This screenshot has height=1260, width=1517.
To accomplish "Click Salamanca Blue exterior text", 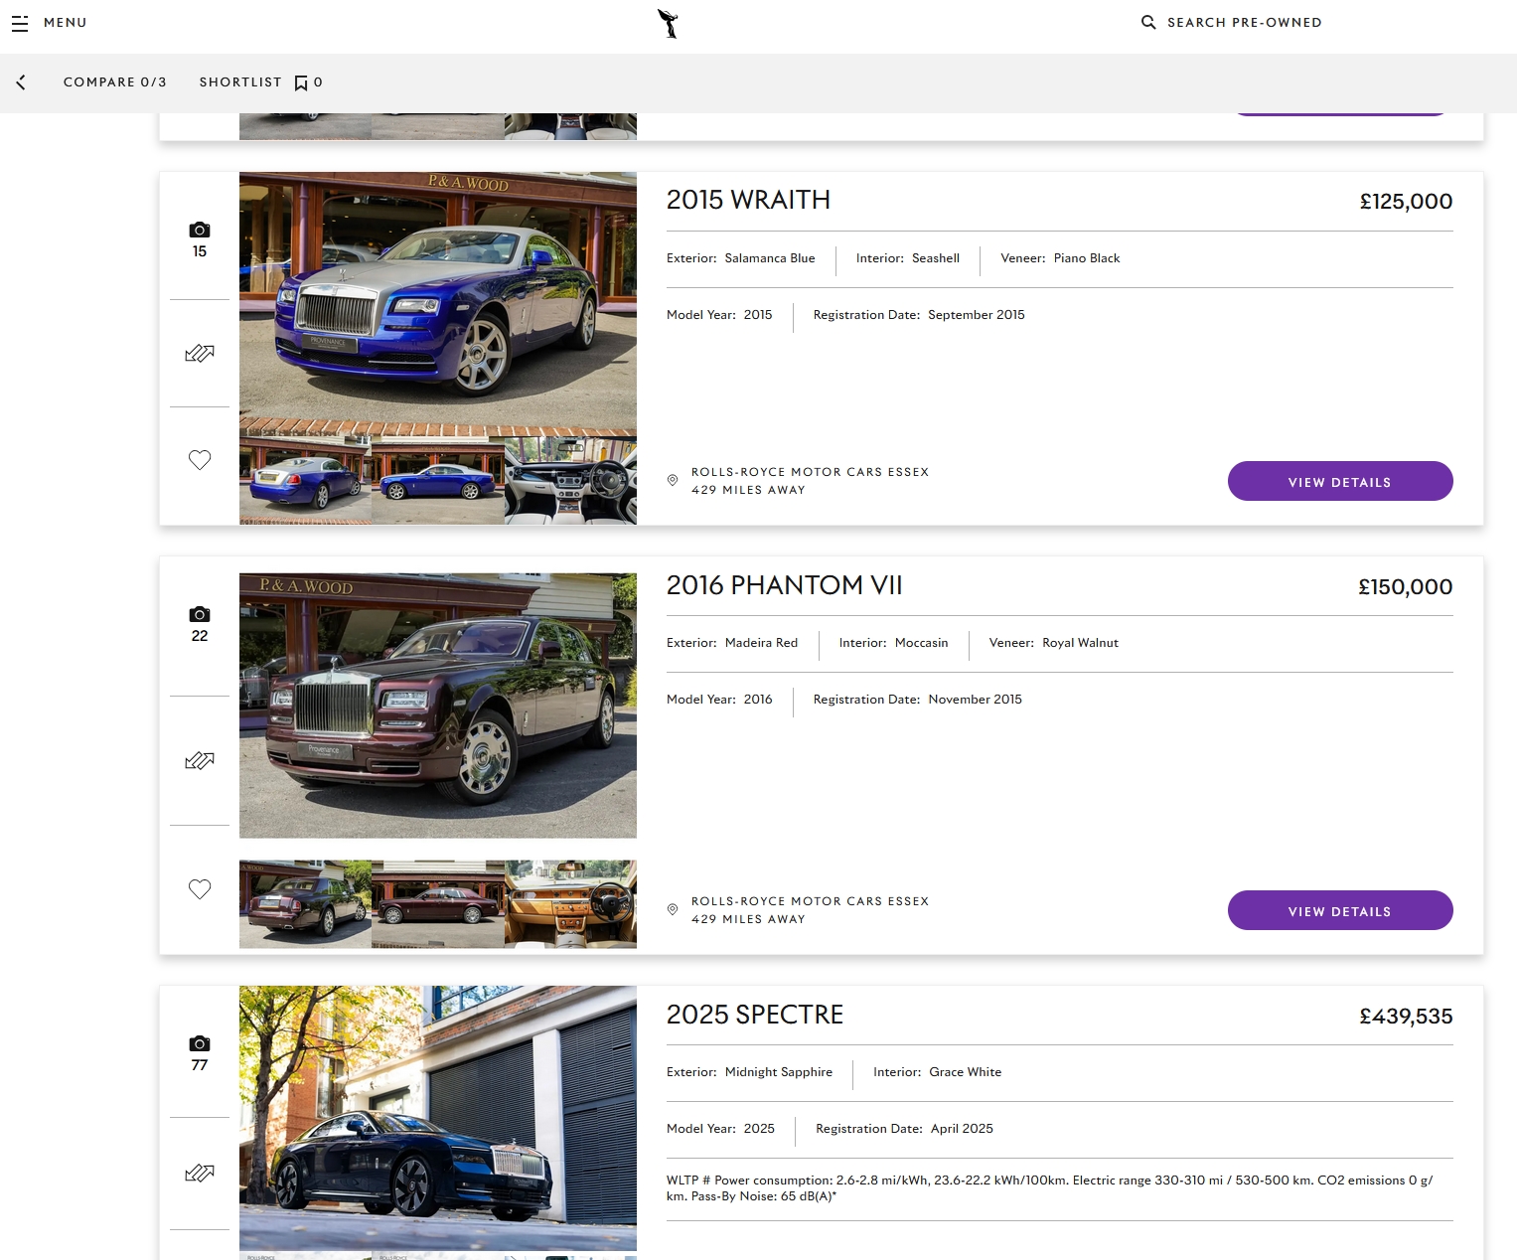I will (770, 258).
